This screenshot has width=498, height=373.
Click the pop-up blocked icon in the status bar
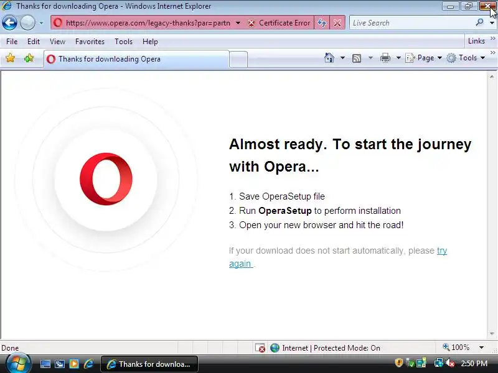click(260, 348)
